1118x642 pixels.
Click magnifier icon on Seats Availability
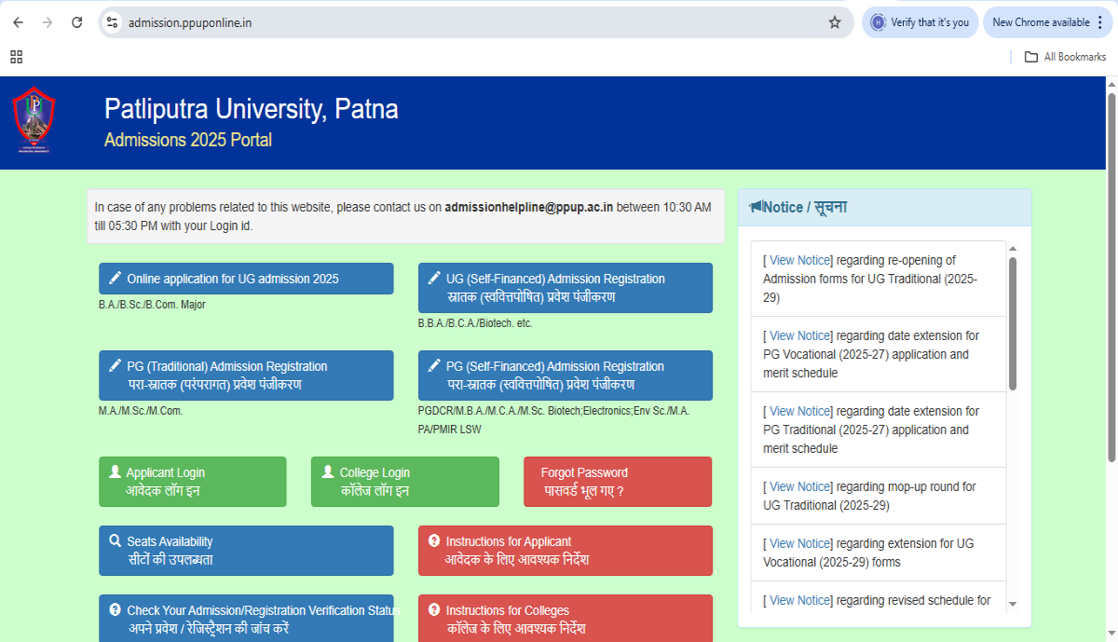(116, 541)
